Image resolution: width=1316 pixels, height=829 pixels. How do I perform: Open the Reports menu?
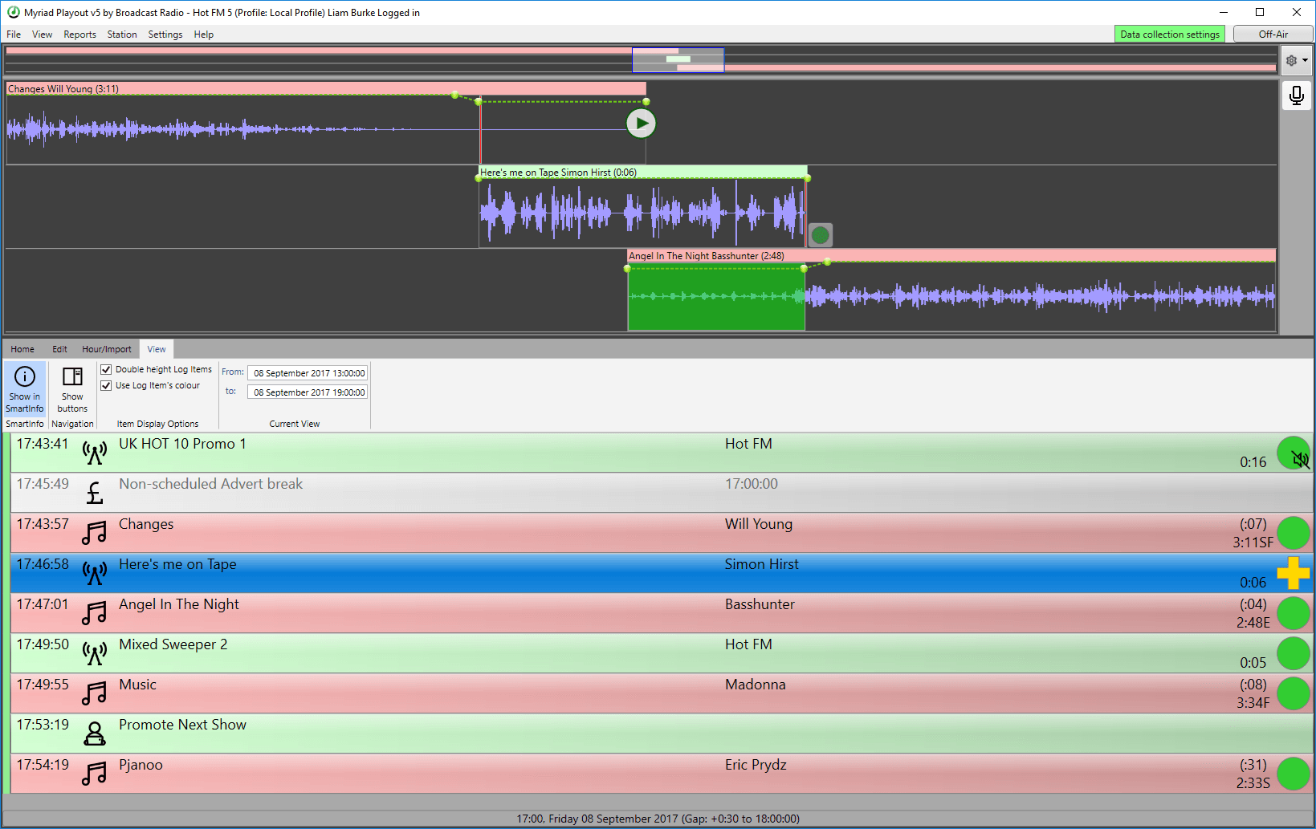79,35
